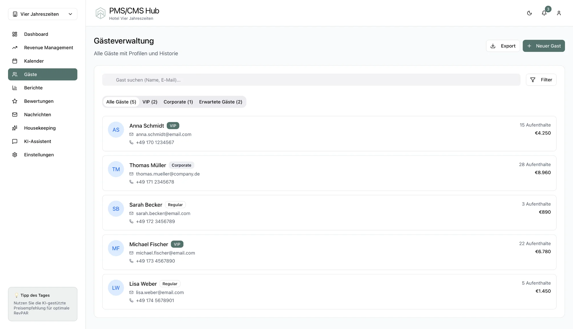Focus the Gast suchen search field

311,80
